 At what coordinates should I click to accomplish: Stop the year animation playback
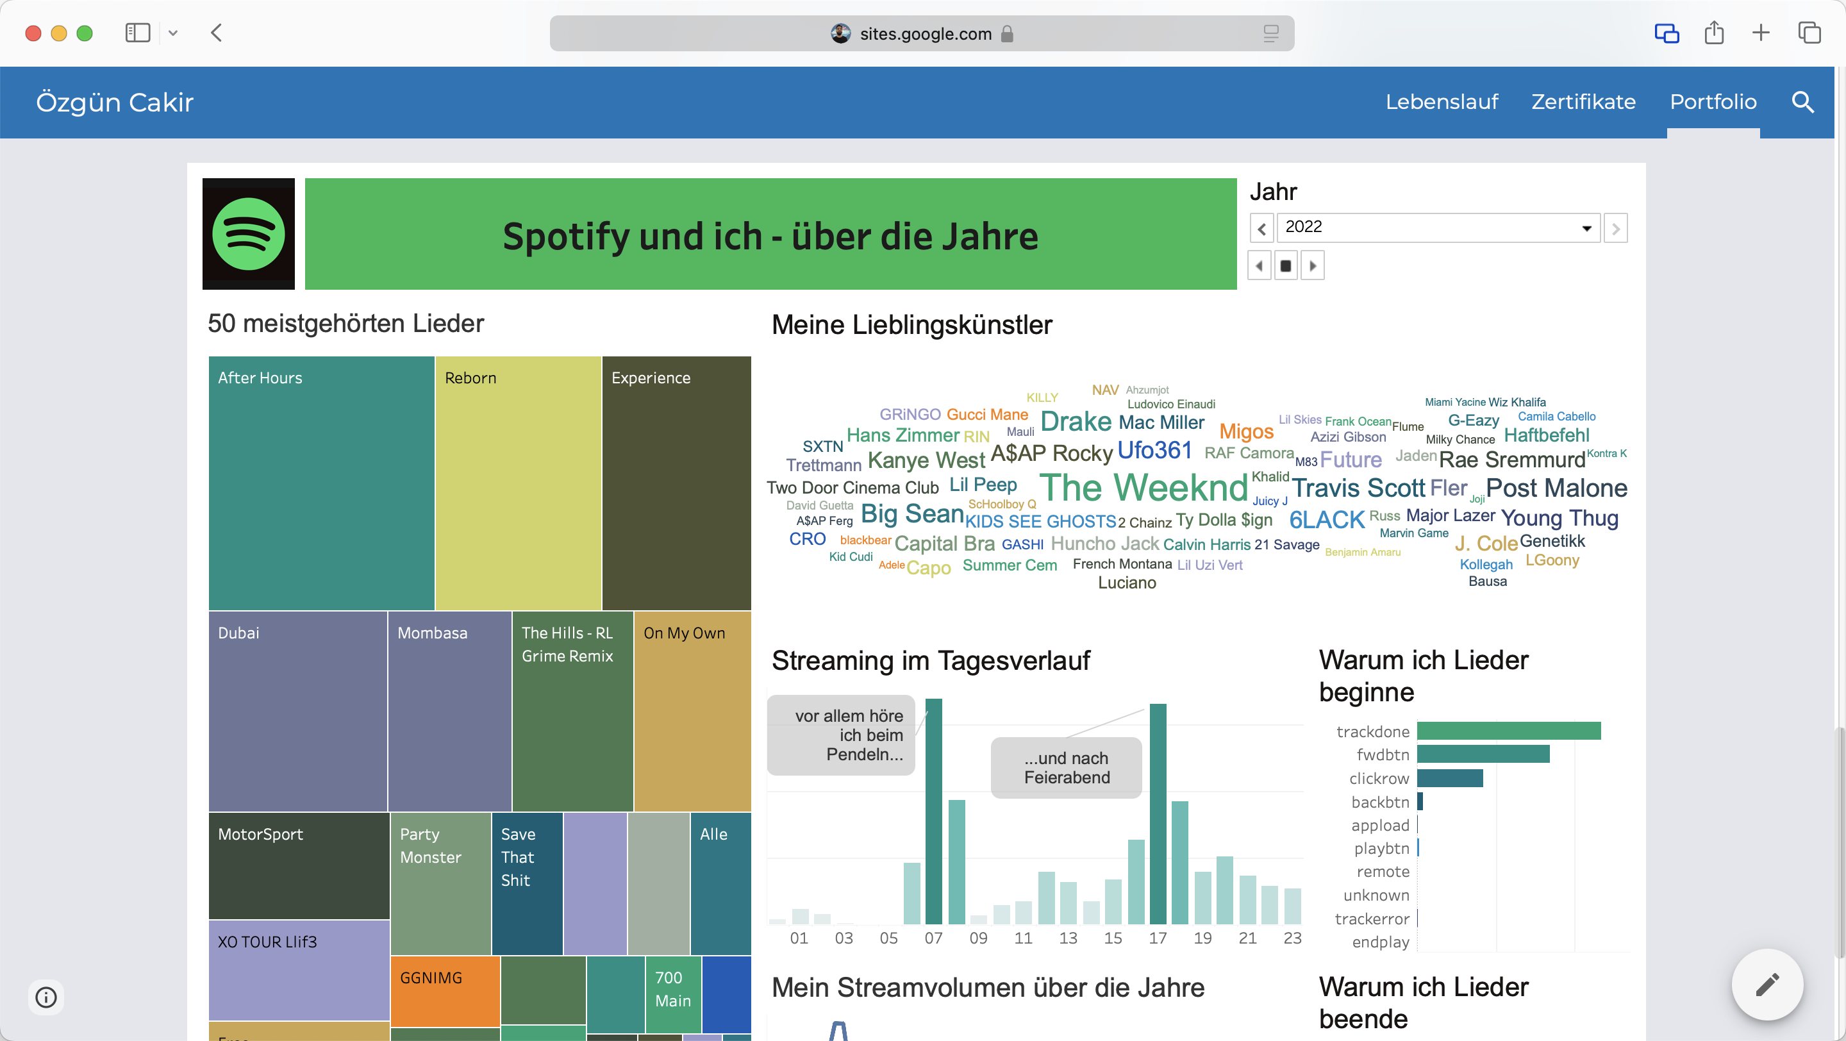[1286, 266]
